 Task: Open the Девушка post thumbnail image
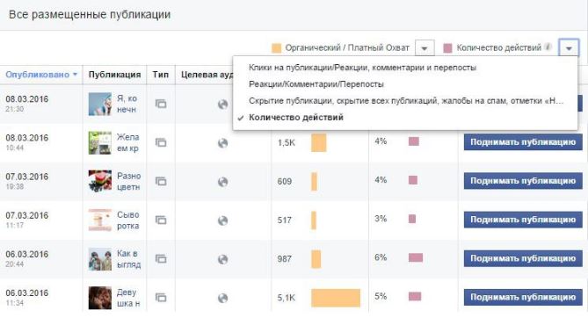99,298
